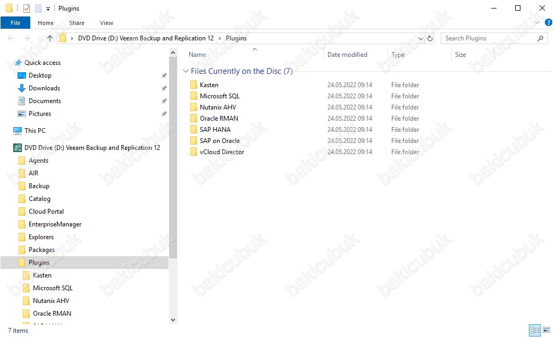Viewport: 555px width, 337px height.
Task: Open Downloads in the navigation pane
Action: [x=44, y=88]
